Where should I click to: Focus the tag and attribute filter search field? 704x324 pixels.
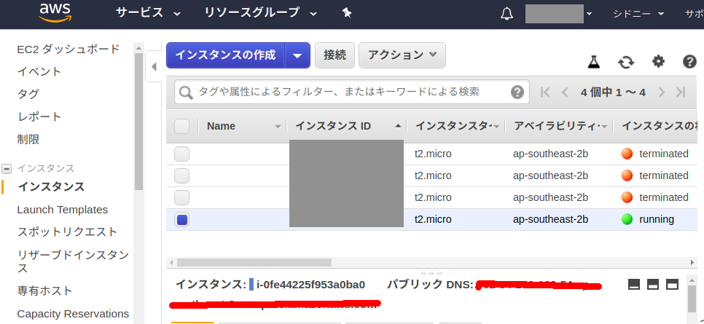click(x=352, y=92)
